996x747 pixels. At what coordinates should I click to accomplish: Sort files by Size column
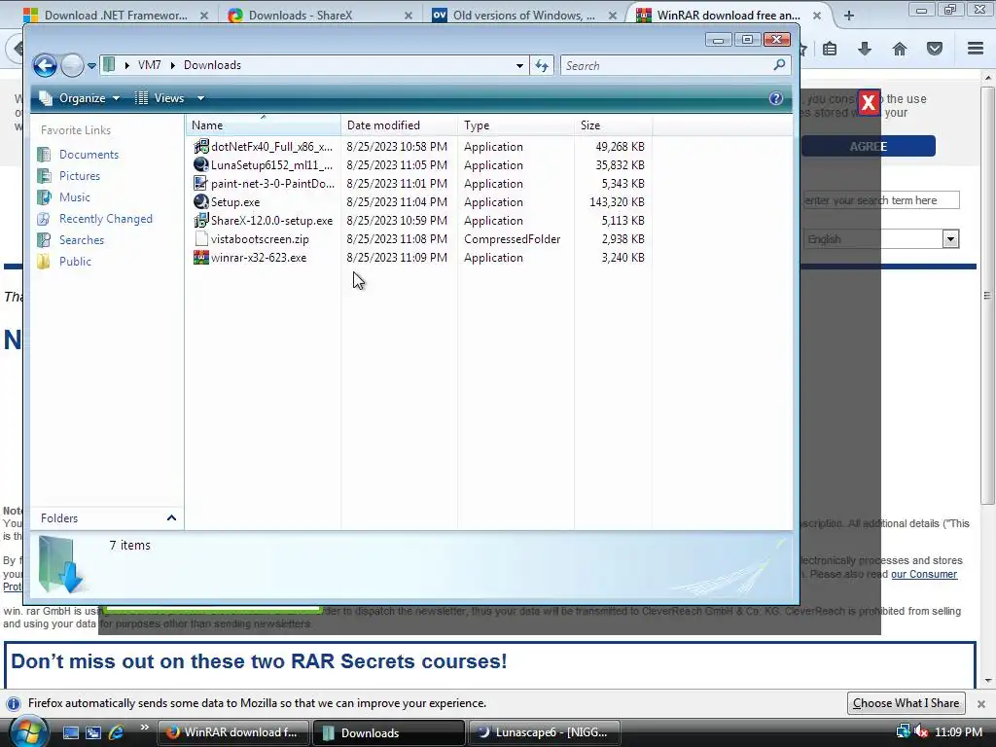coord(613,125)
